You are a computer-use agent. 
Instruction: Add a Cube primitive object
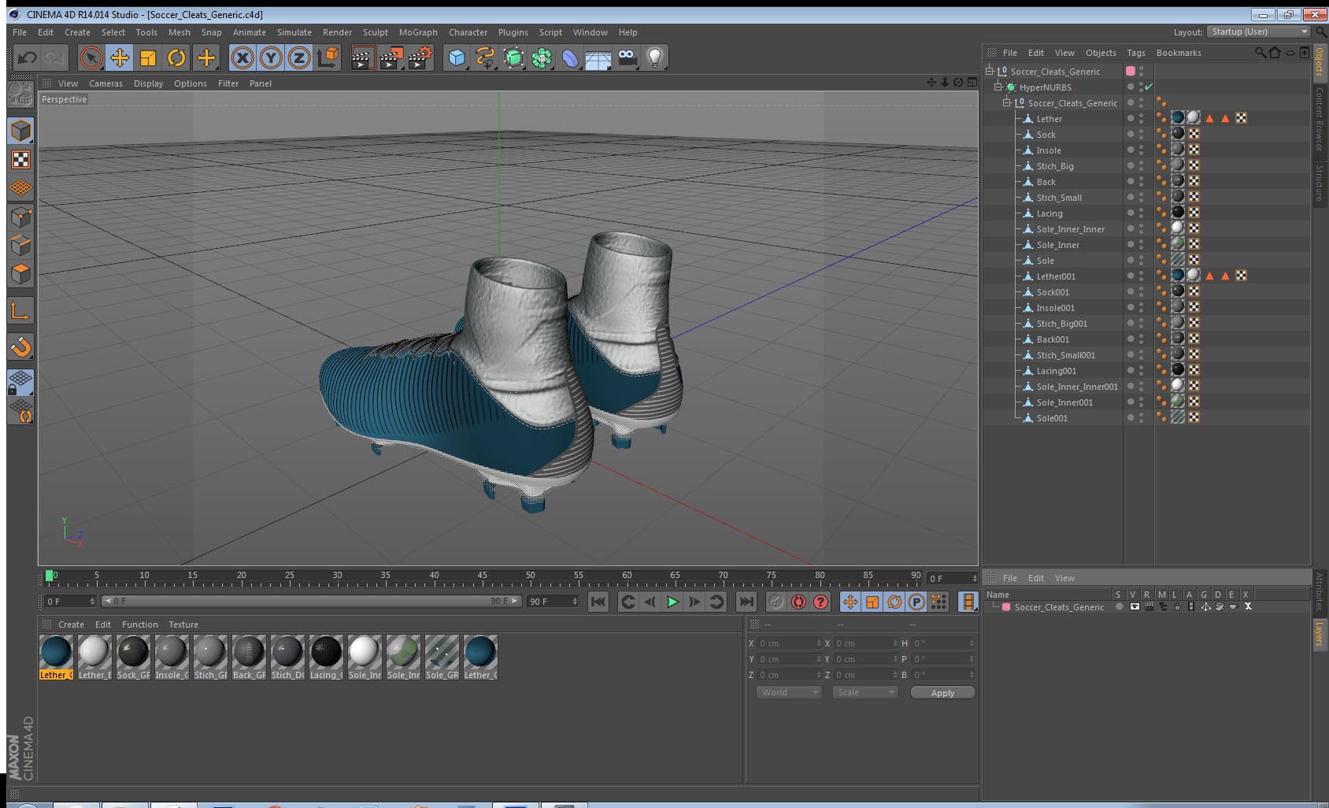click(457, 57)
